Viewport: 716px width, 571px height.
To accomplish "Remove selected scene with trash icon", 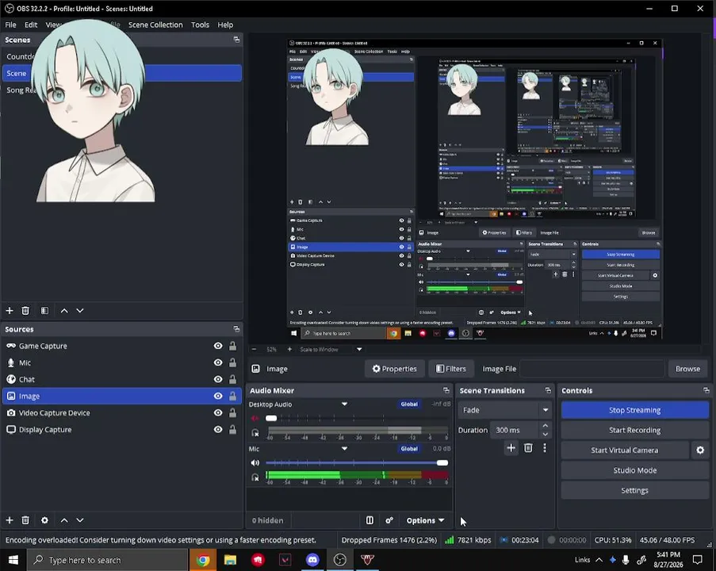I will tap(25, 311).
